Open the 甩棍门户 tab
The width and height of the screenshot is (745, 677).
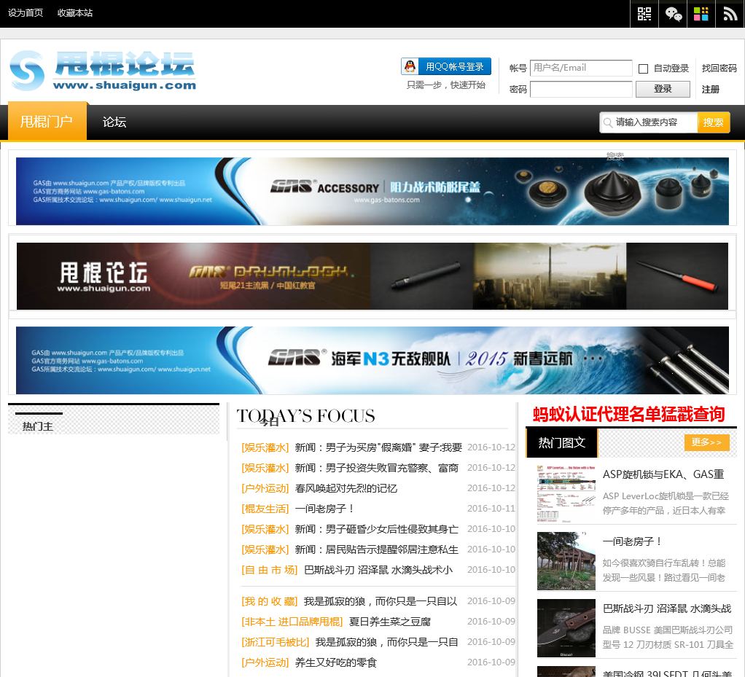47,121
